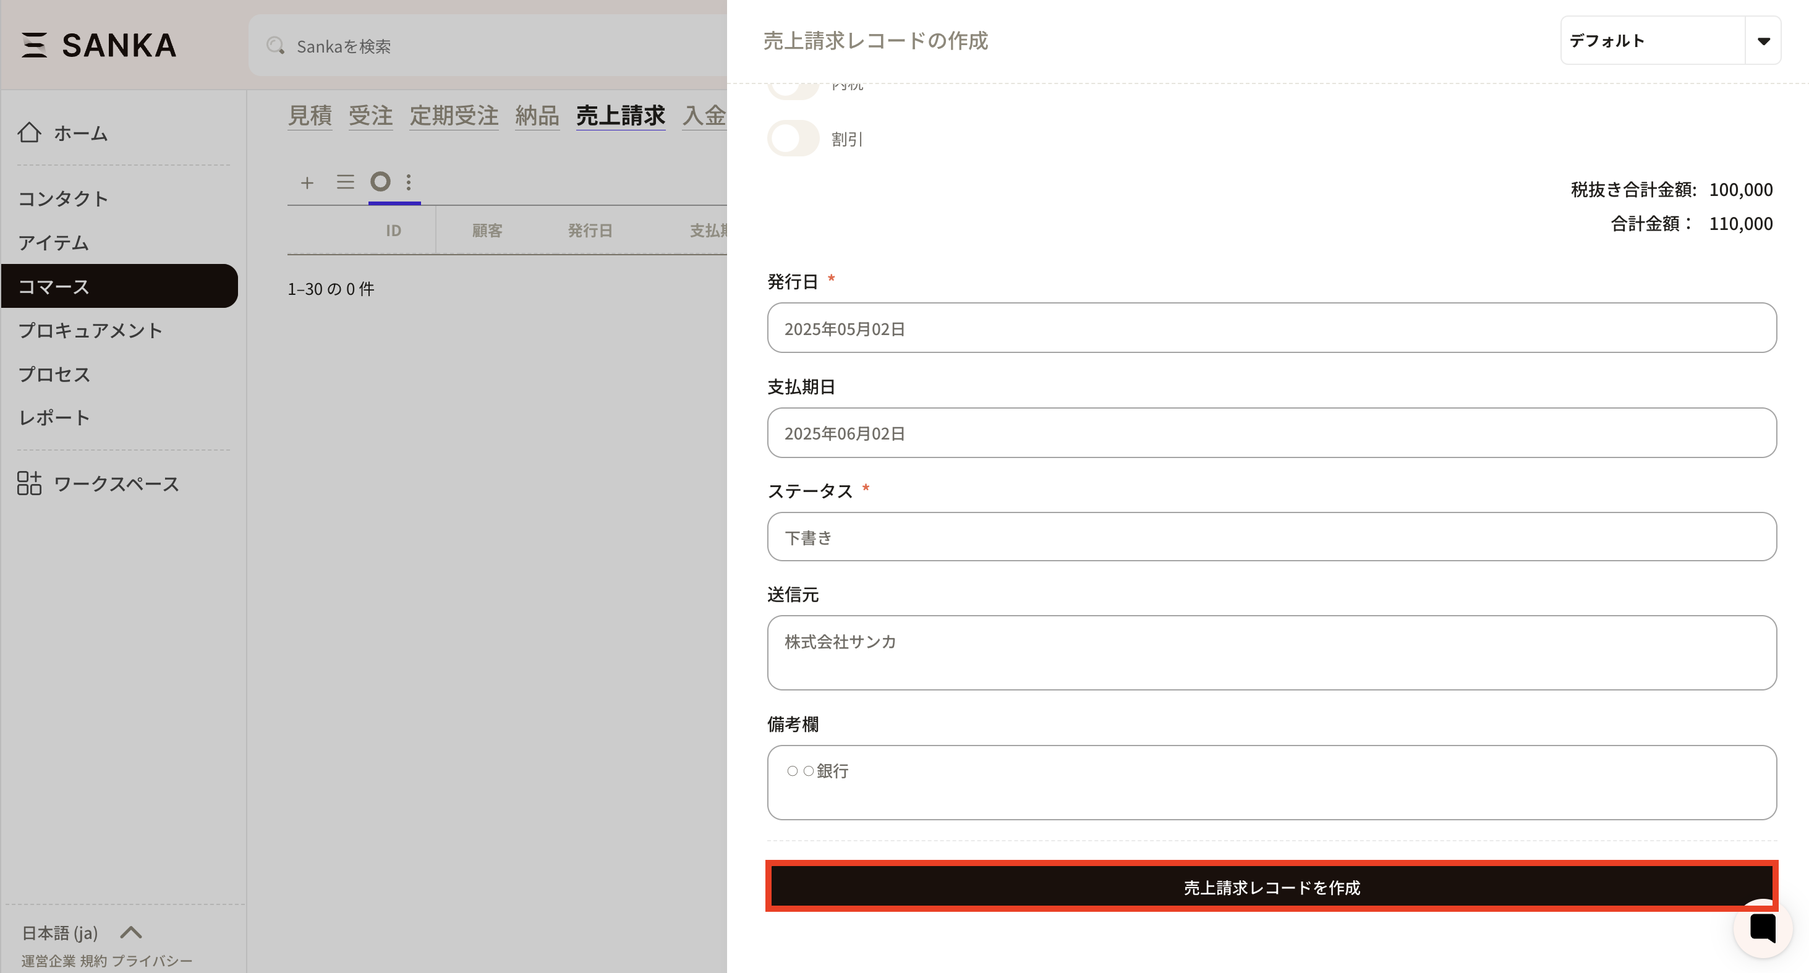Switch to the 定期受注 tab
This screenshot has height=973, width=1809.
pos(454,115)
